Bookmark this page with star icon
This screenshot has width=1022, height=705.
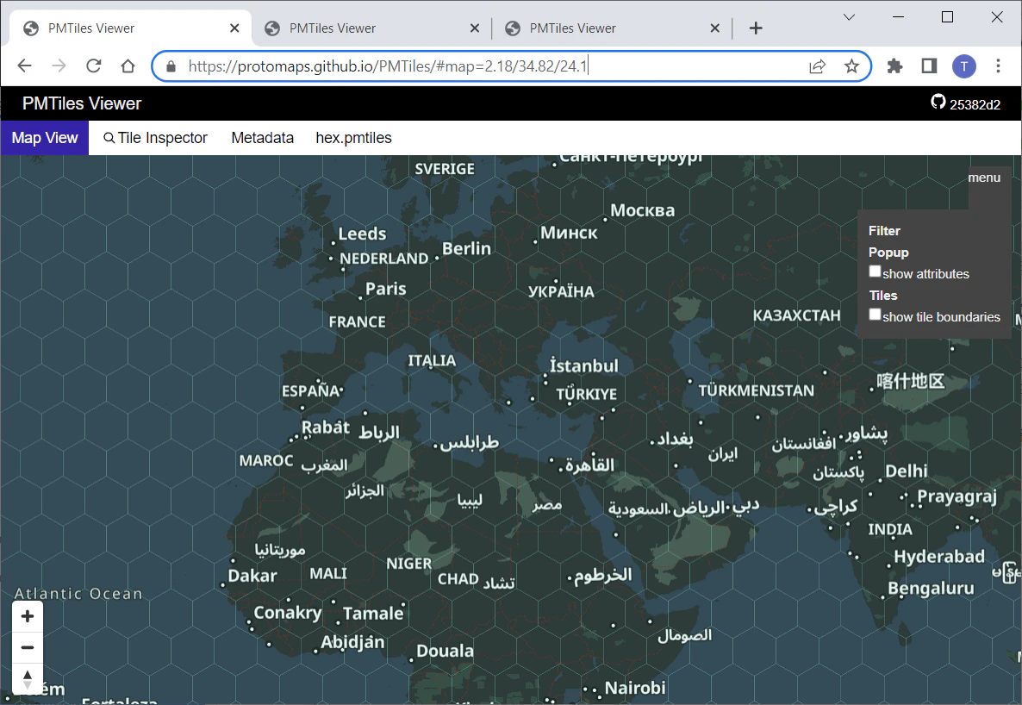click(851, 66)
